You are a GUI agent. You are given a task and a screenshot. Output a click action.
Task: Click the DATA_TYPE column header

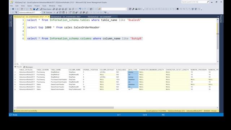pos(132,70)
